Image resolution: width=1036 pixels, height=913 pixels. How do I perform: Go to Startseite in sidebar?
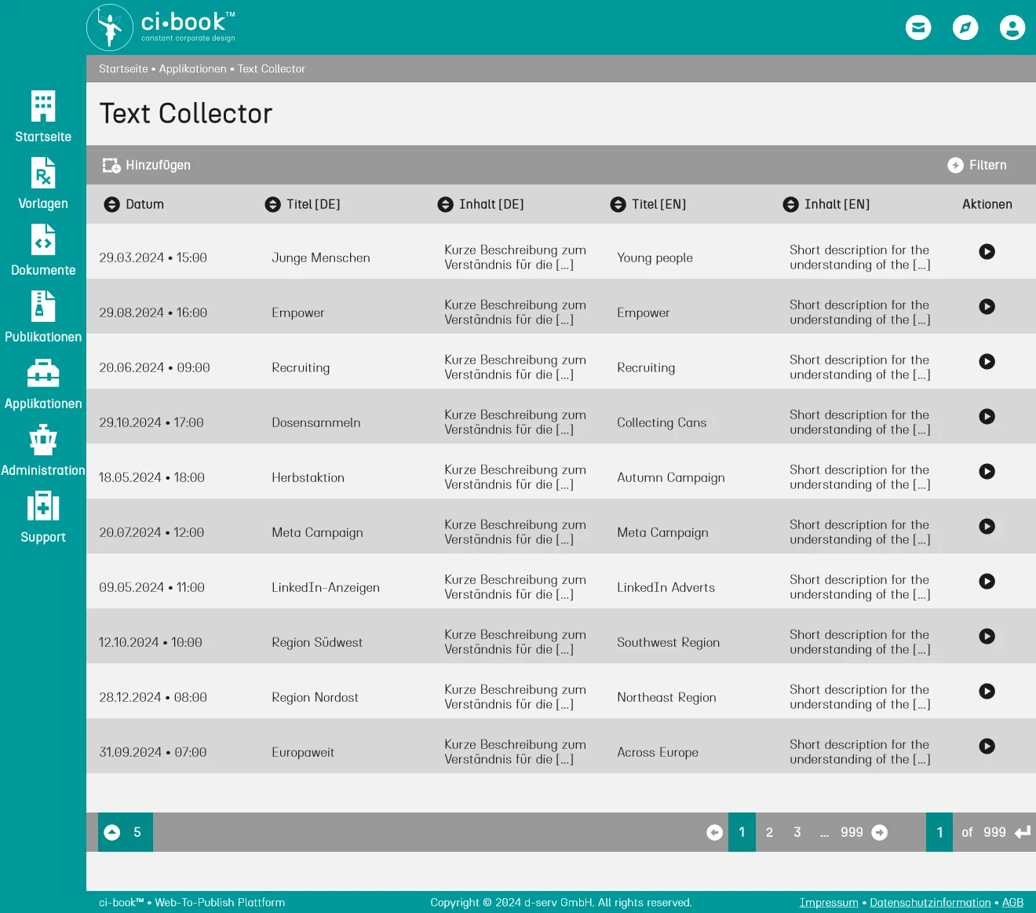[43, 116]
